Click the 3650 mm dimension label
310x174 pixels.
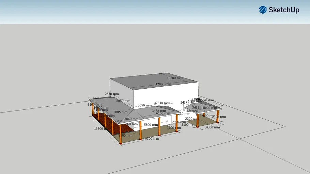[x=144, y=105]
